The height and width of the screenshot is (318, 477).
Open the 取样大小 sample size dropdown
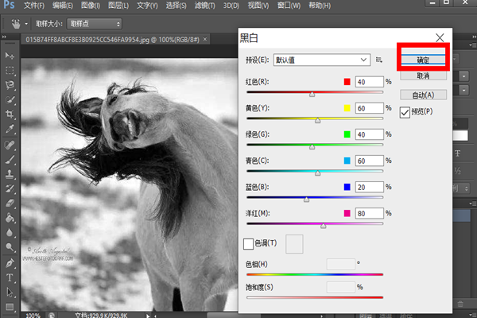tap(95, 24)
